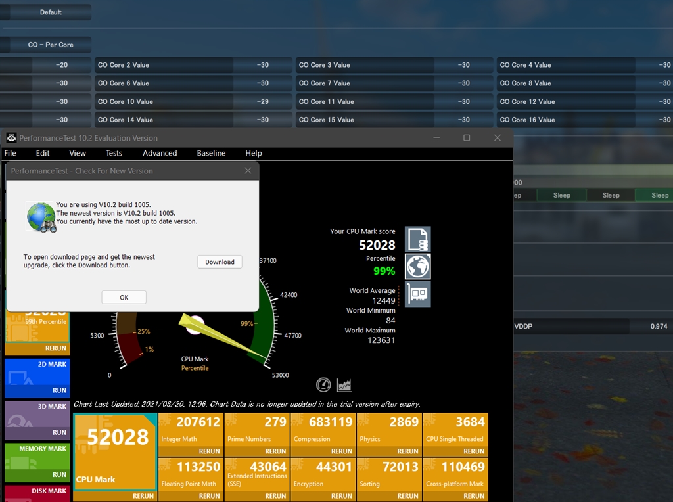
Task: Click the save baseline file icon
Action: point(417,239)
